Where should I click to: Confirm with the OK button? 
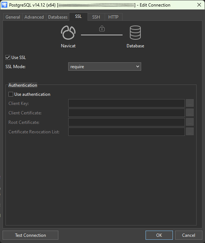(159, 235)
